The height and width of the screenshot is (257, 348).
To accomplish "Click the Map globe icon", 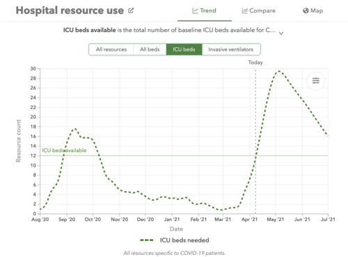I will pyautogui.click(x=306, y=10).
